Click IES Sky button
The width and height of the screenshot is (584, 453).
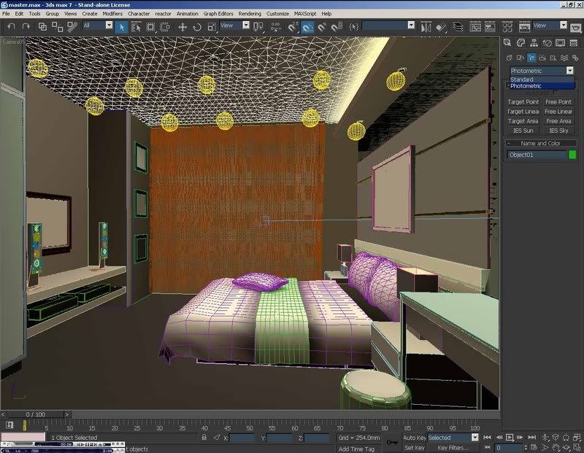click(558, 131)
